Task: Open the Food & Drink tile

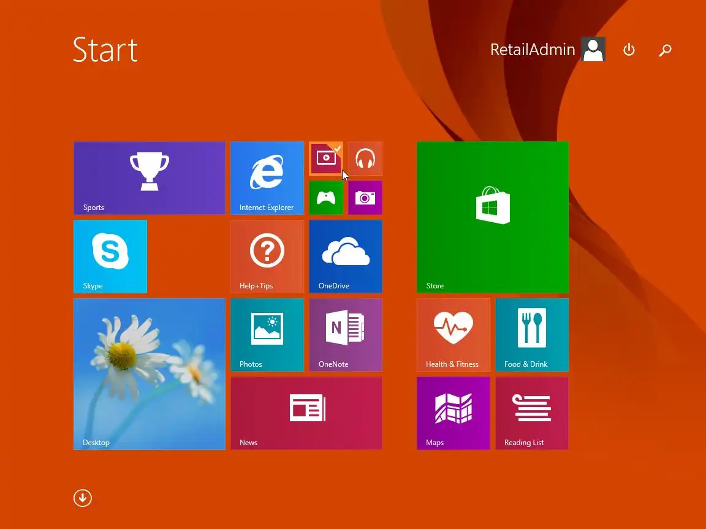Action: pyautogui.click(x=532, y=335)
